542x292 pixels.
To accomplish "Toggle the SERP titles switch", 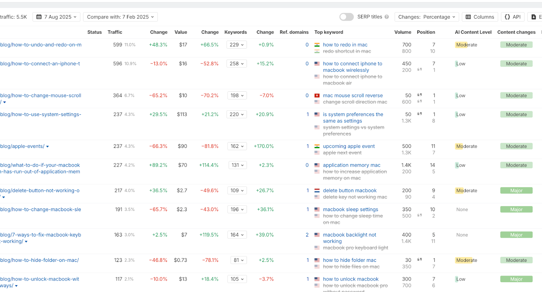I will (x=346, y=17).
